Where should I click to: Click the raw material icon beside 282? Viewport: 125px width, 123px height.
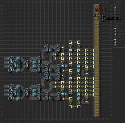point(115,43)
